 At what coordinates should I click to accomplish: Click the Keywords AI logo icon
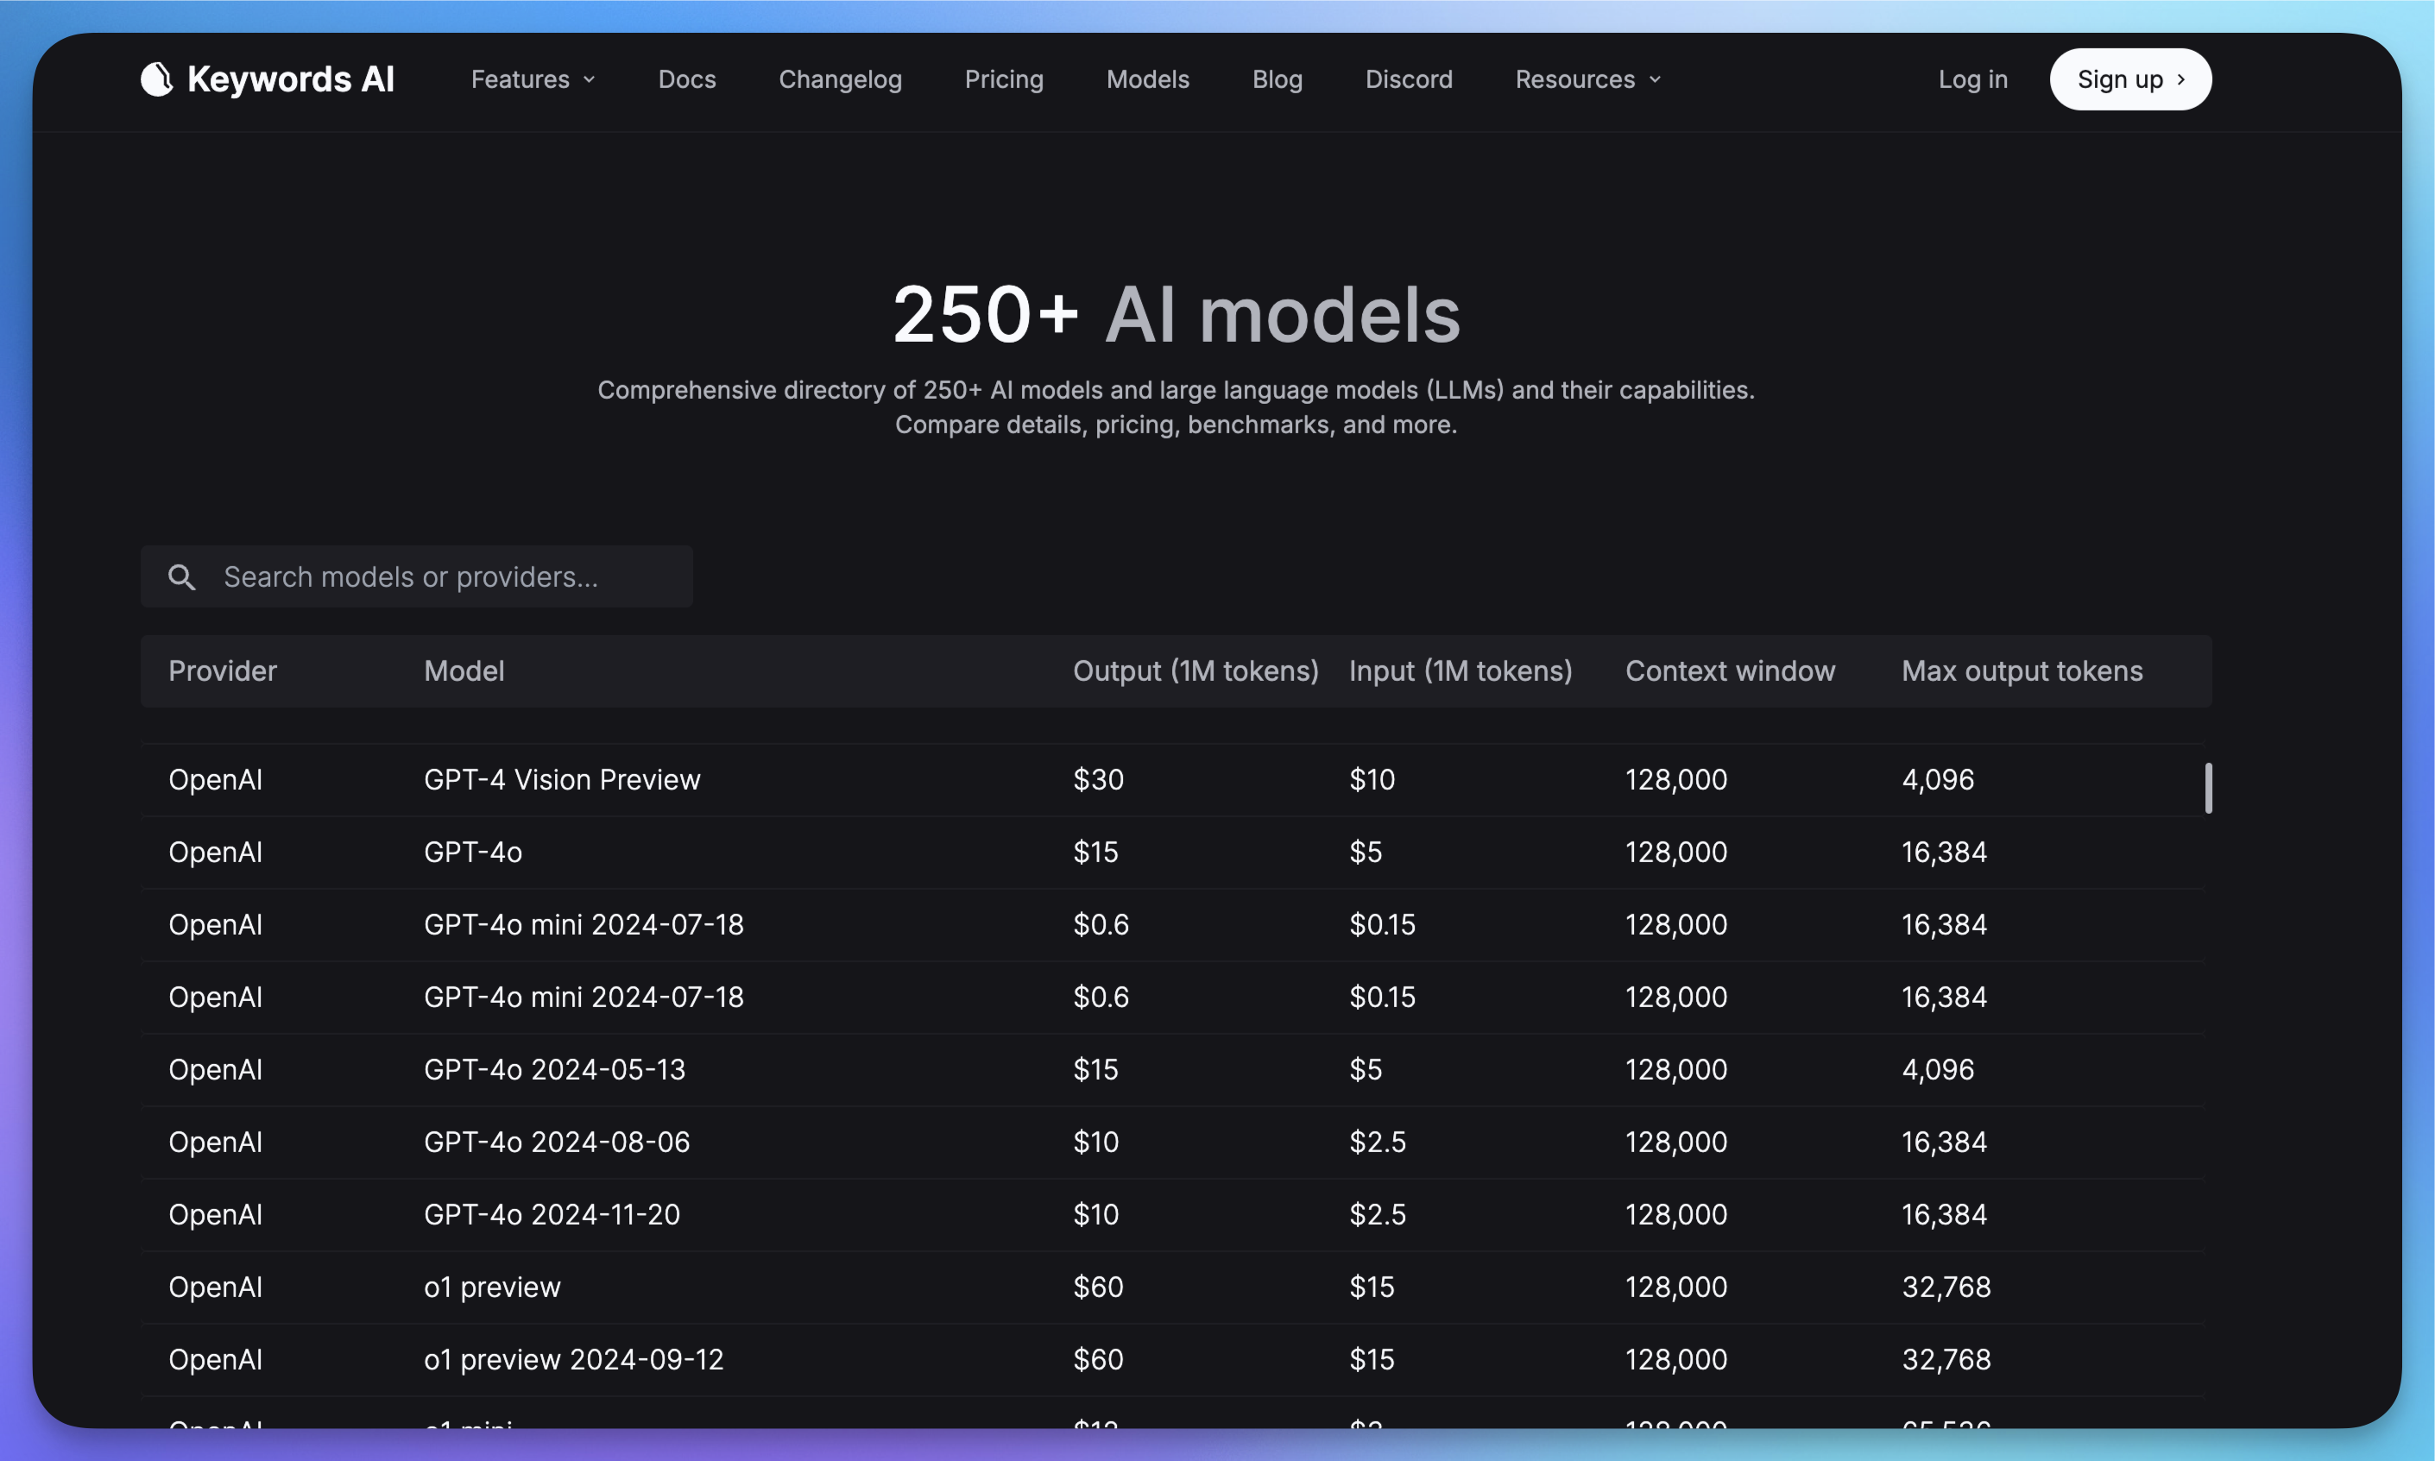(x=156, y=79)
